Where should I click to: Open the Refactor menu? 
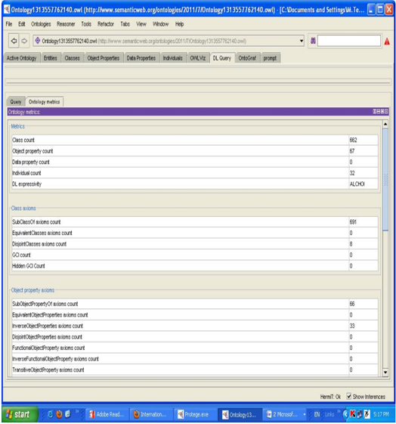click(x=106, y=24)
